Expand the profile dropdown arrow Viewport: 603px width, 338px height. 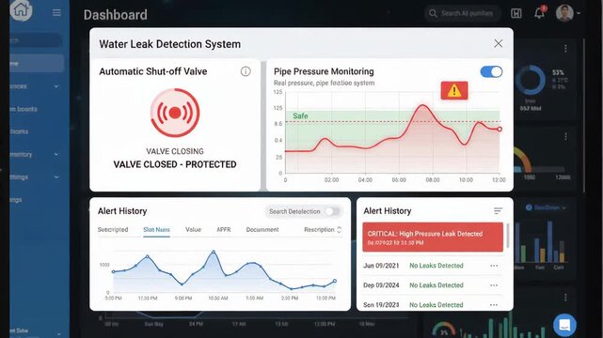pos(579,13)
